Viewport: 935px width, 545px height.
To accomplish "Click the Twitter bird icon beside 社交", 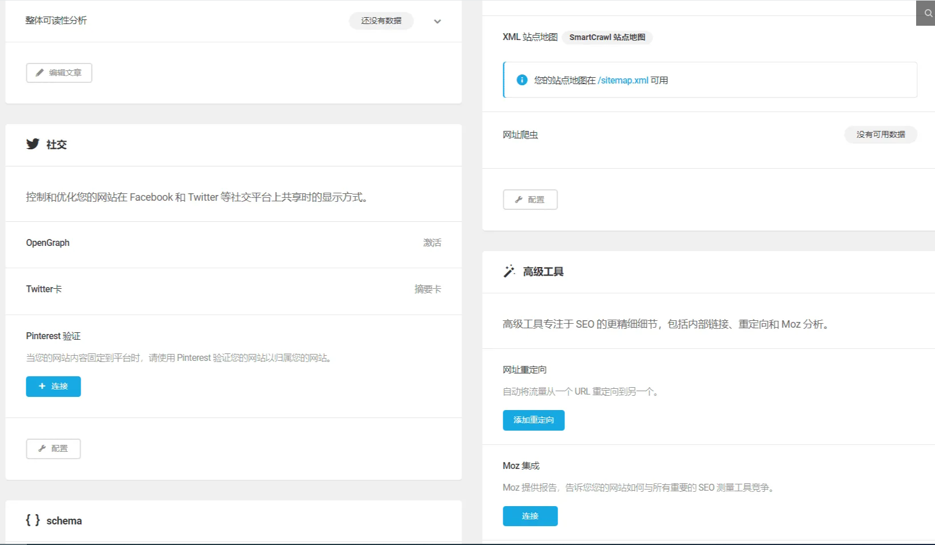I will click(33, 144).
